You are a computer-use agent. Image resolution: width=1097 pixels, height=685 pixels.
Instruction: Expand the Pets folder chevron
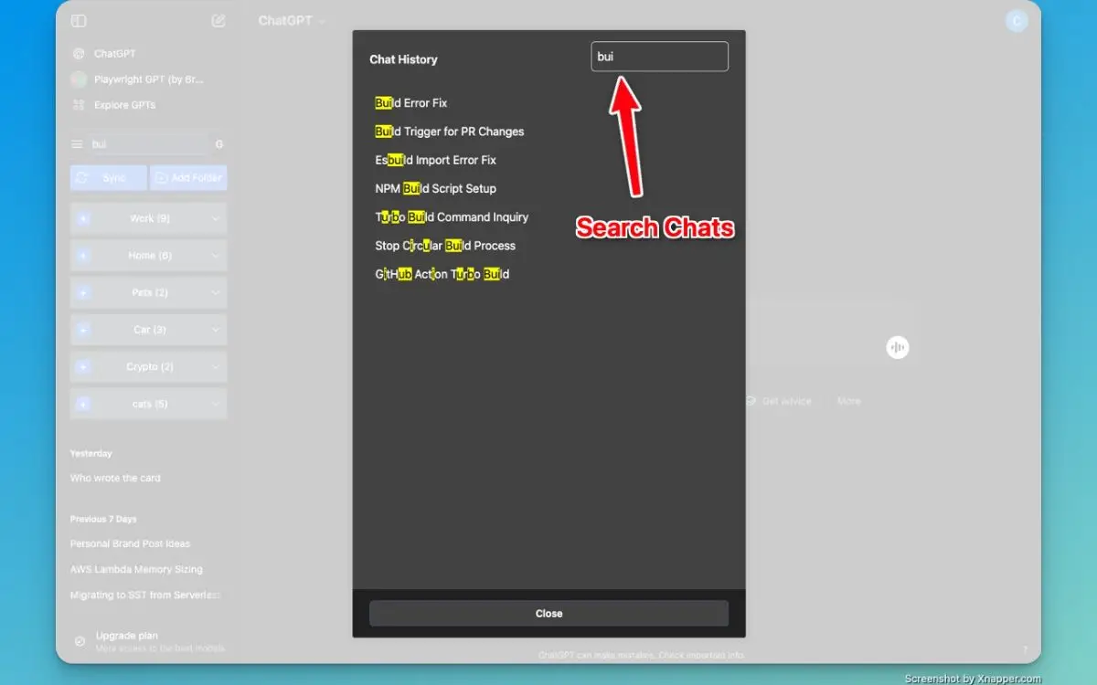[216, 293]
